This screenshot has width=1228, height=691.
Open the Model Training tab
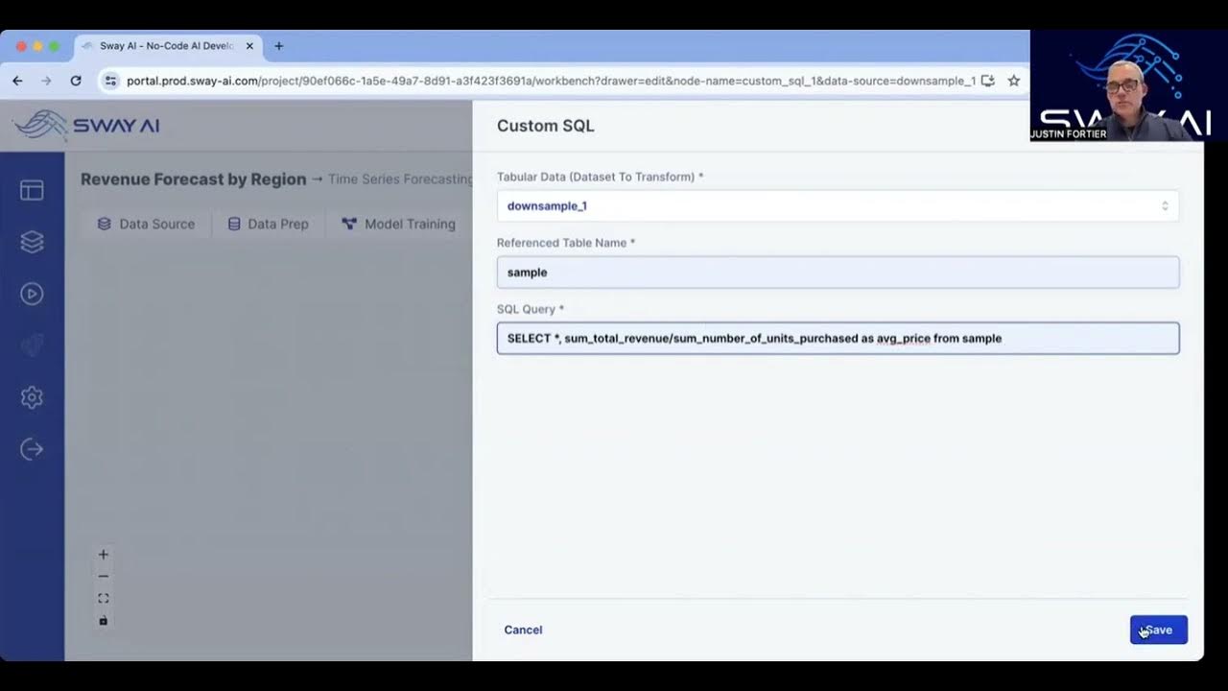pos(398,224)
